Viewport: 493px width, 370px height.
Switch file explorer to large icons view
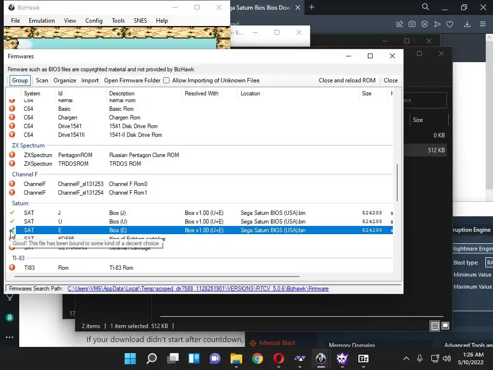point(445,326)
